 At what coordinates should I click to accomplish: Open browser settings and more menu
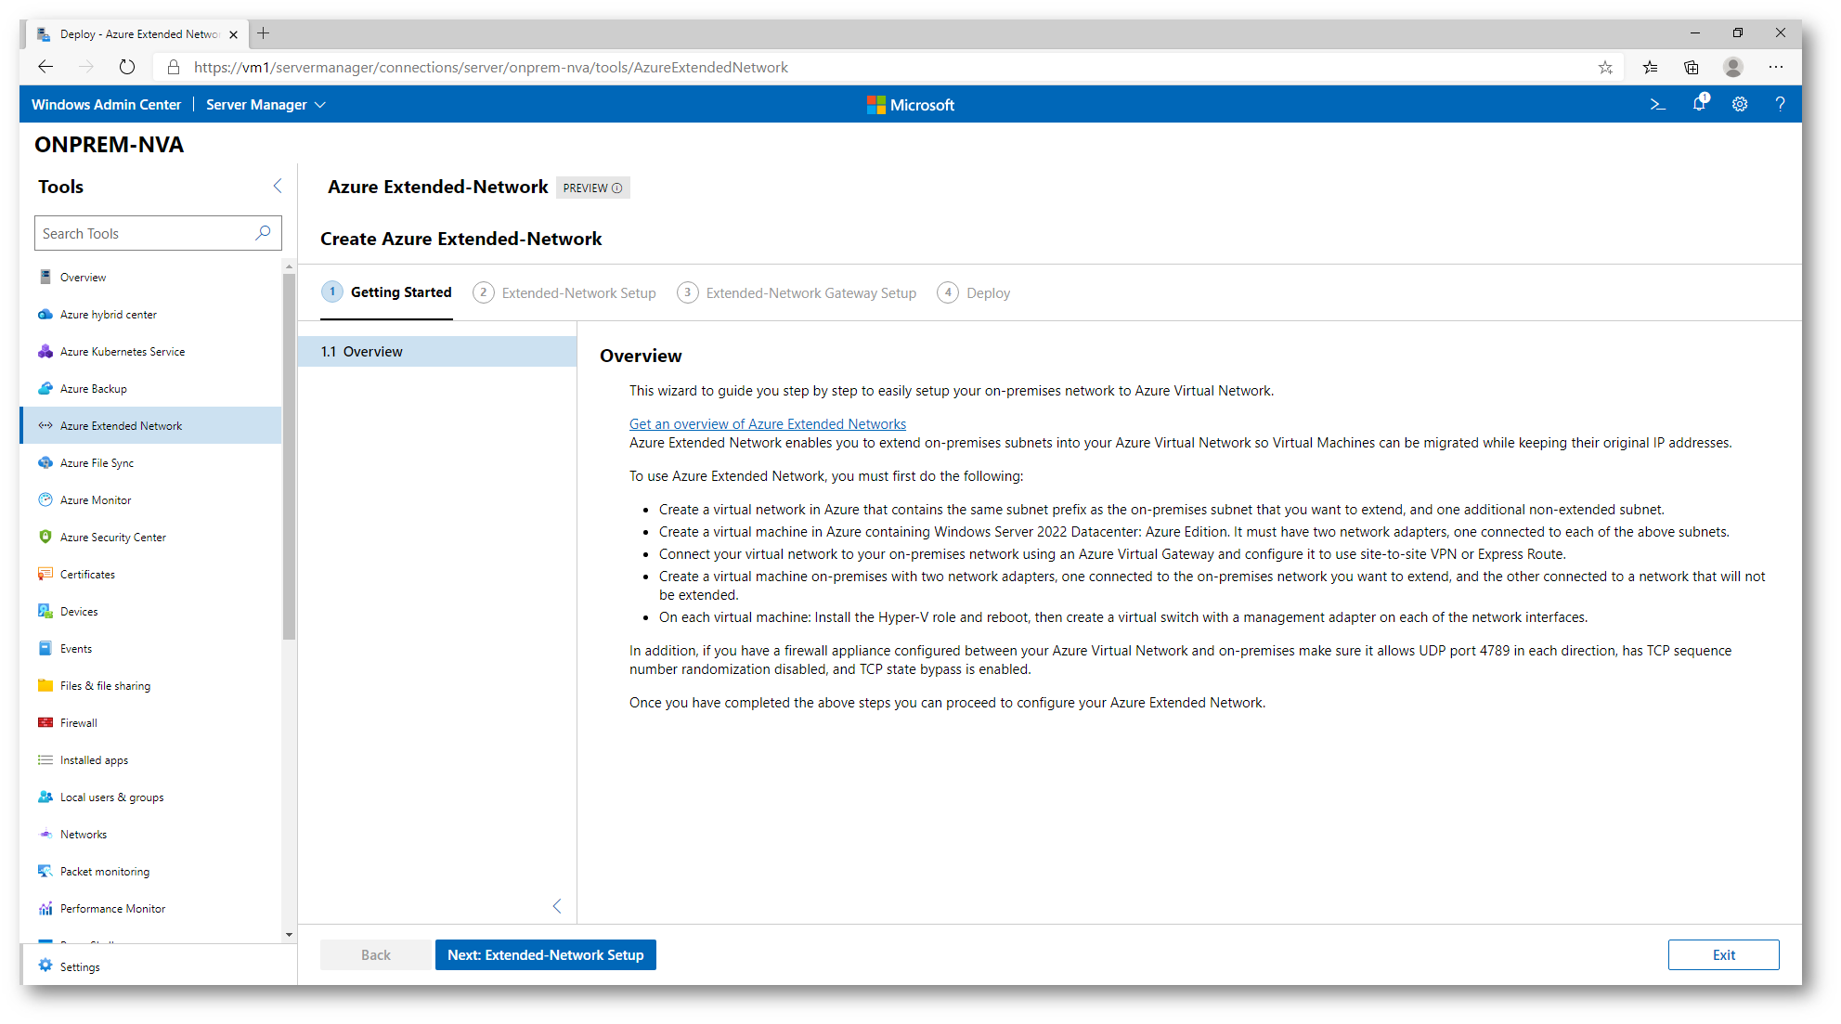(x=1776, y=67)
